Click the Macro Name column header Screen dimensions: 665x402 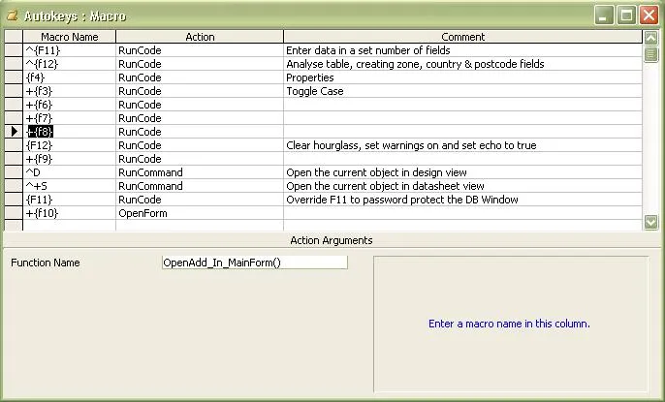point(69,37)
